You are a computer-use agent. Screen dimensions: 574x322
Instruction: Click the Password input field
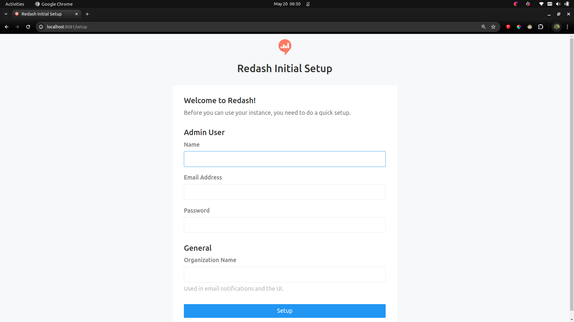(x=285, y=225)
